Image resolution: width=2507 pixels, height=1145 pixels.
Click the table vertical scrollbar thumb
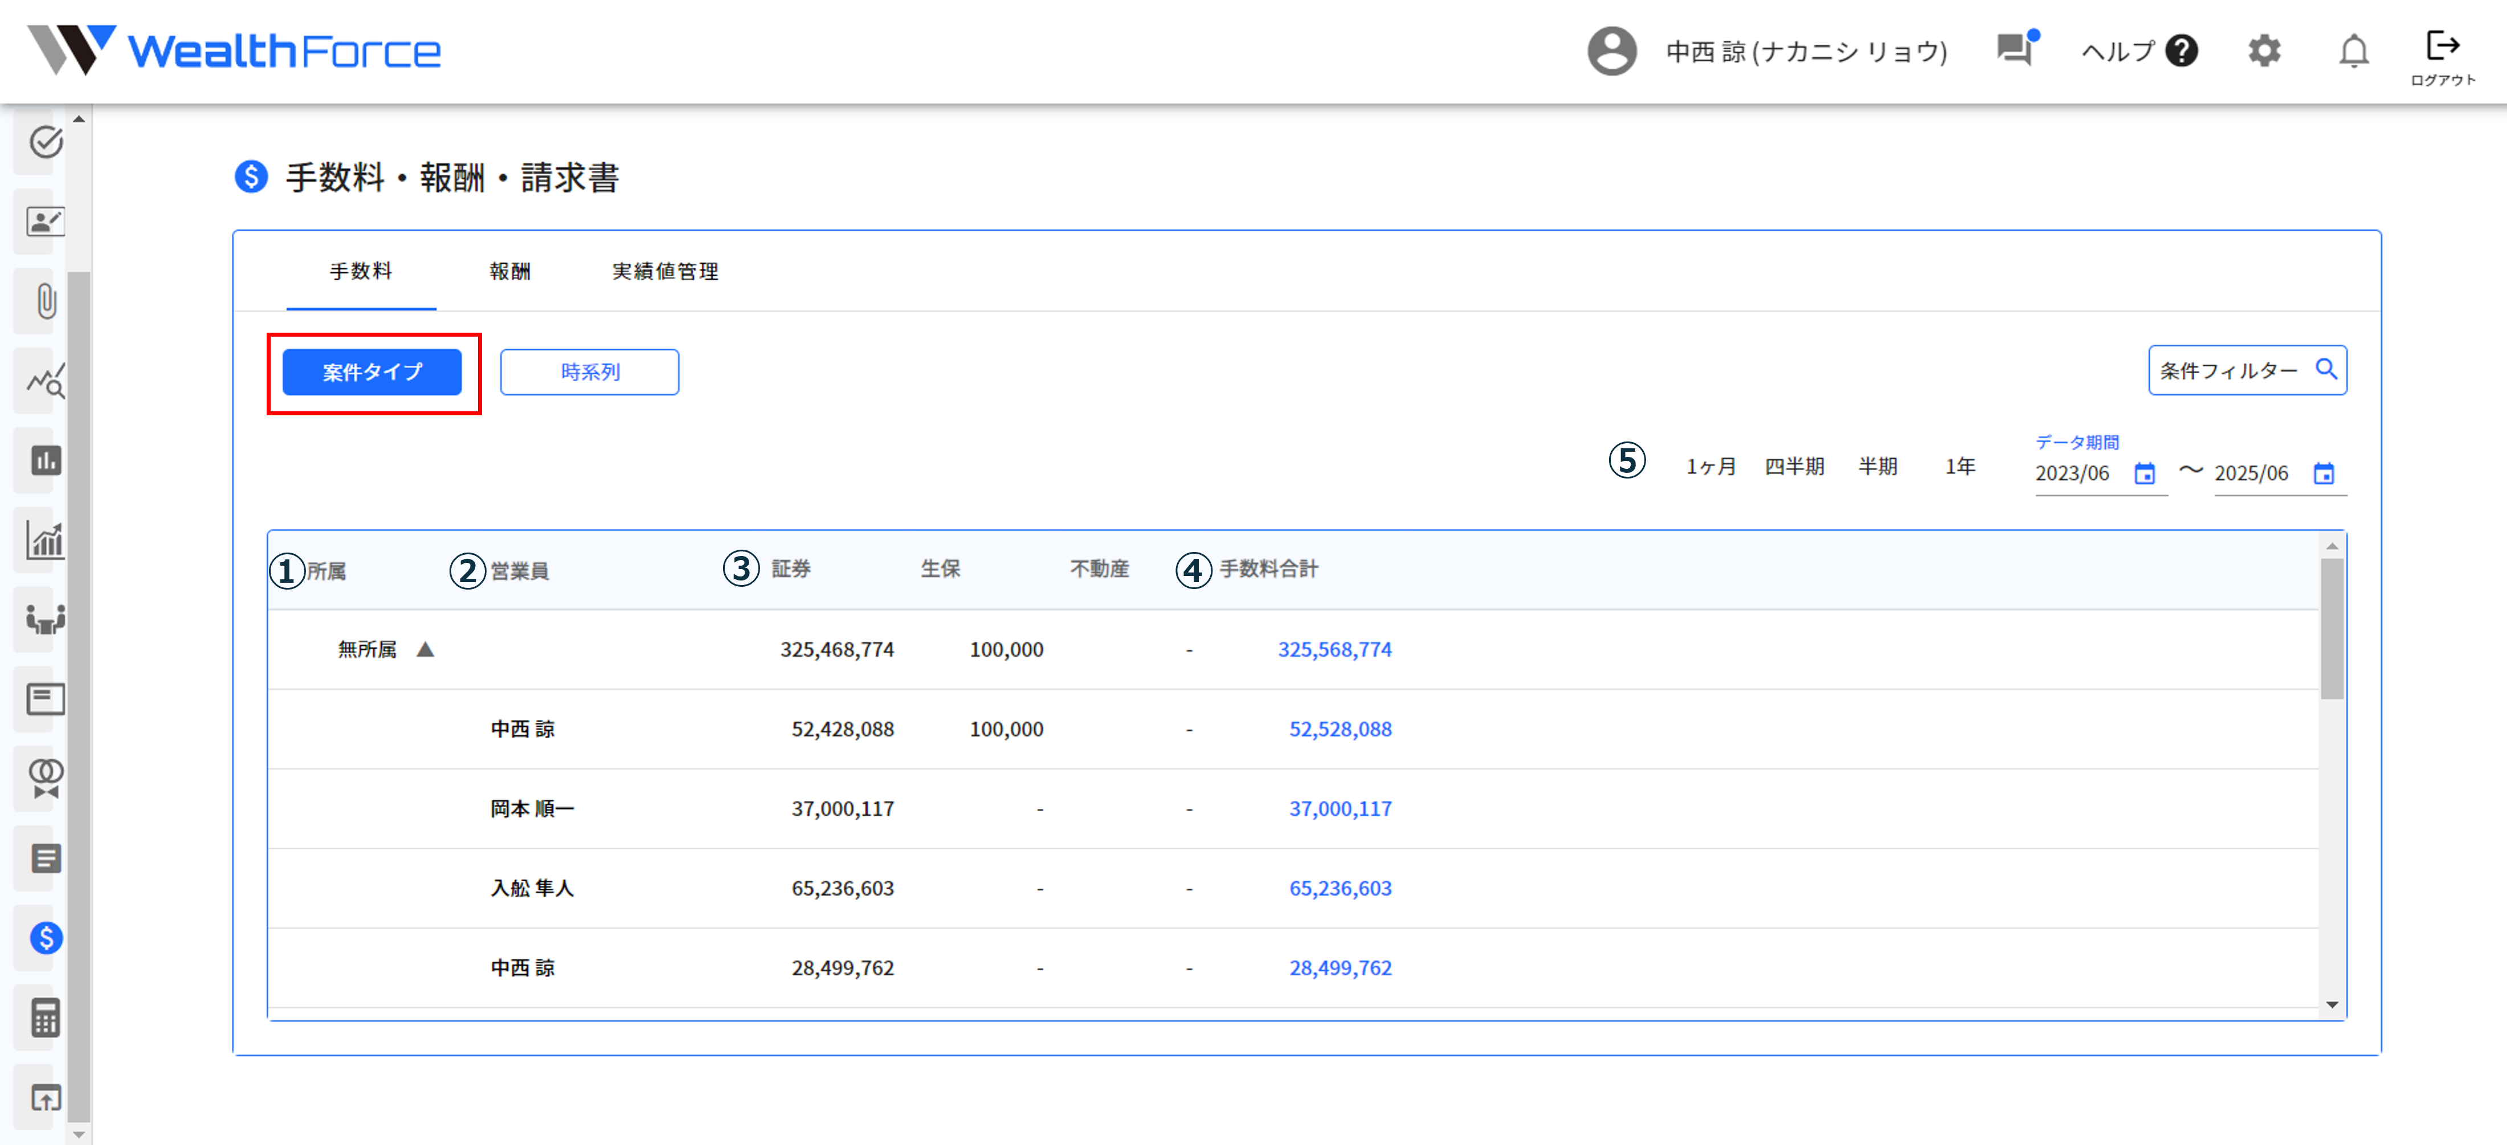pos(2332,628)
